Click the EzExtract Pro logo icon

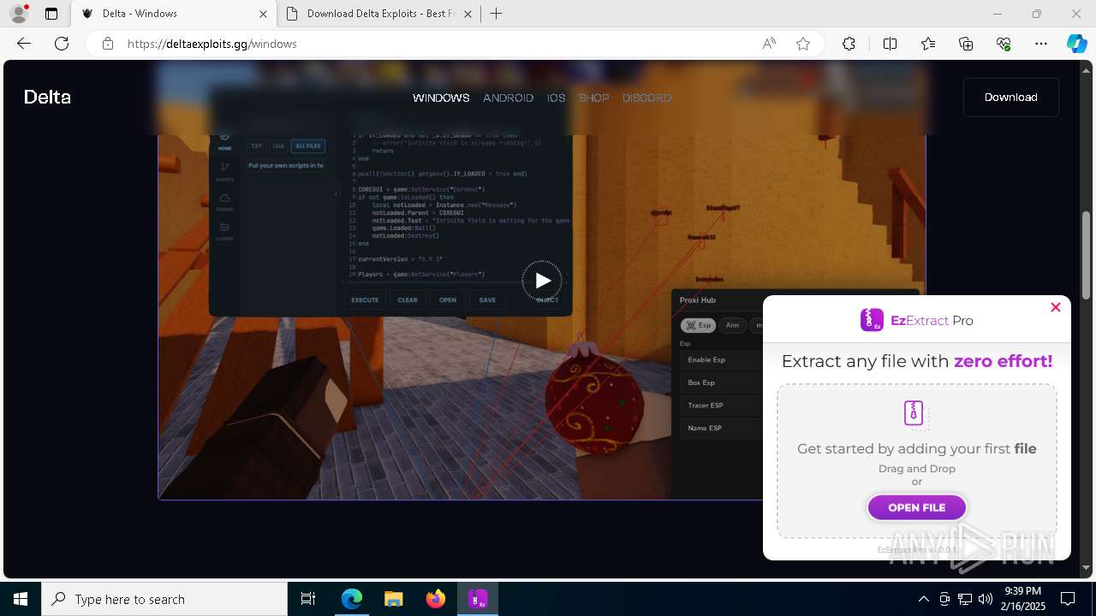point(872,320)
